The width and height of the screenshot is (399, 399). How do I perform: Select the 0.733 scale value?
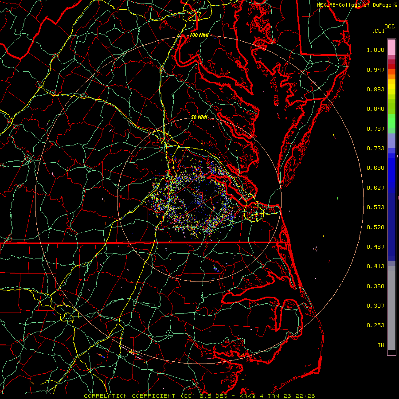pos(376,149)
